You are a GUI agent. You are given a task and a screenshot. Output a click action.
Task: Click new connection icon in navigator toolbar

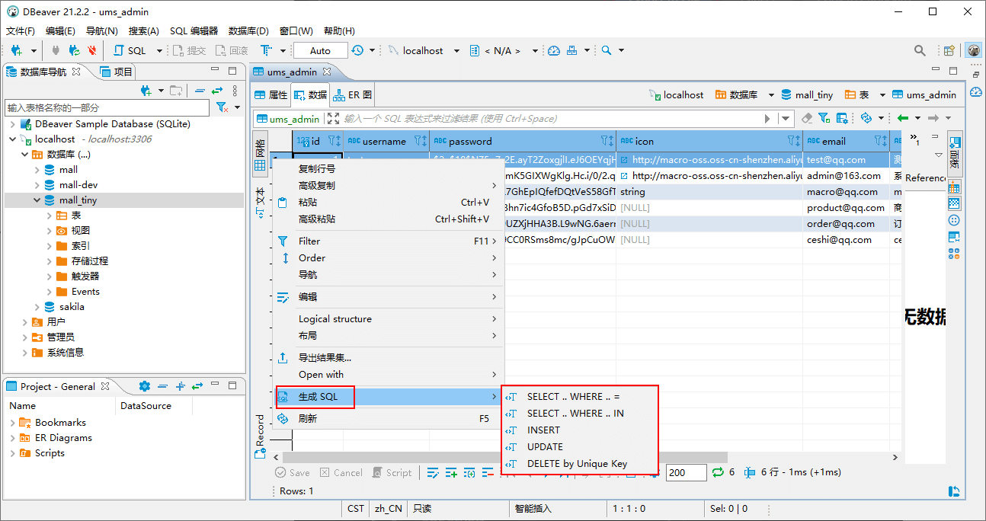pyautogui.click(x=146, y=91)
